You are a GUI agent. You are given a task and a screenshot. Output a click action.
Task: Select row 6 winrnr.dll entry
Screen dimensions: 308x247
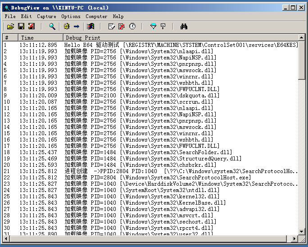[x=150, y=76]
